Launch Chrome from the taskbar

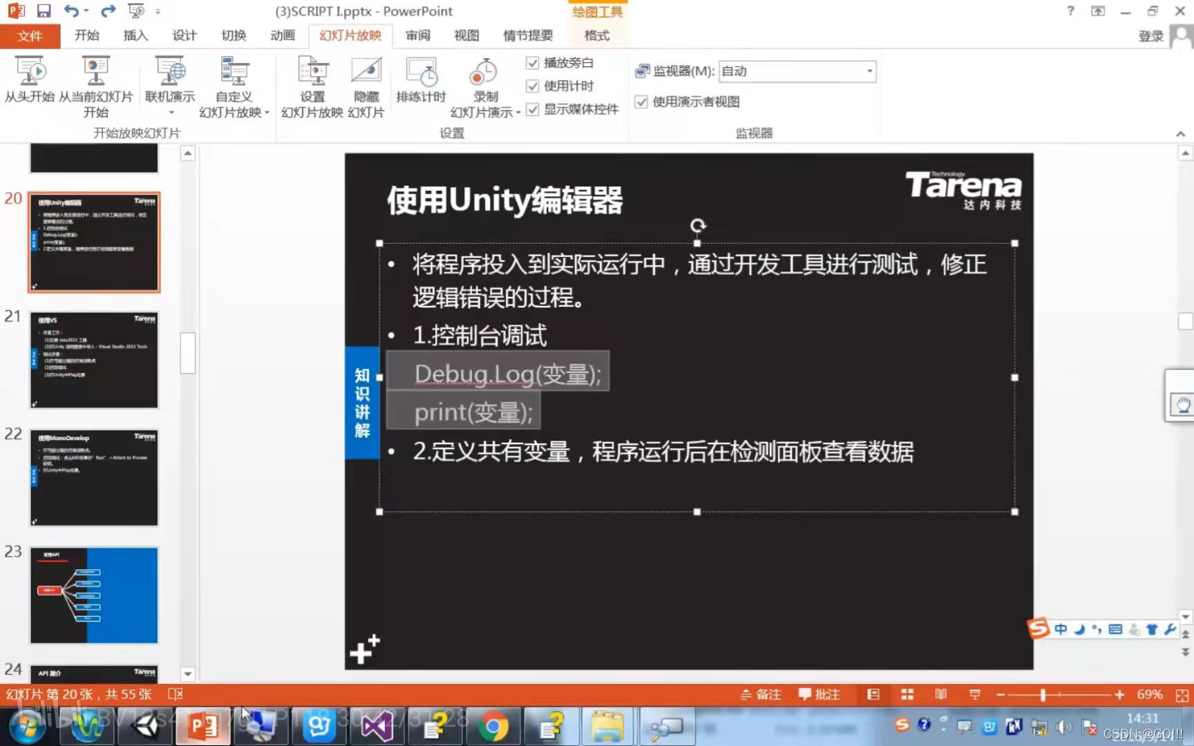493,726
